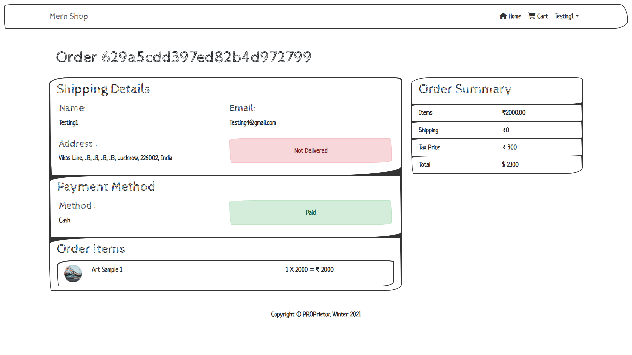Image resolution: width=632 pixels, height=355 pixels.
Task: Click the dropdown caret beside Testing1
Action: 577,16
